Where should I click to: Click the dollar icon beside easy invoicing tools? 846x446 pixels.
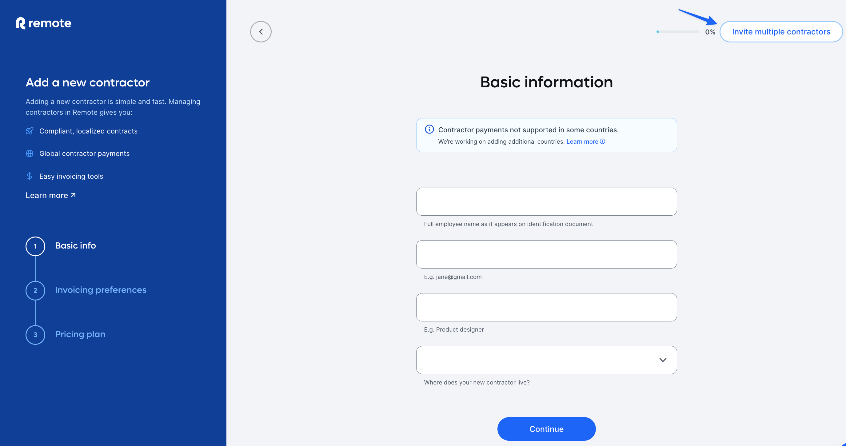pyautogui.click(x=30, y=176)
